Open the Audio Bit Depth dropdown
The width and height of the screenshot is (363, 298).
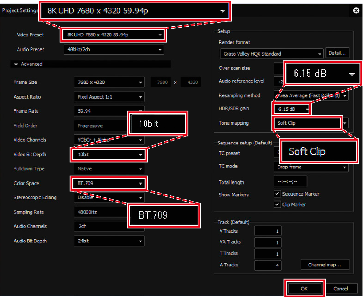click(109, 241)
